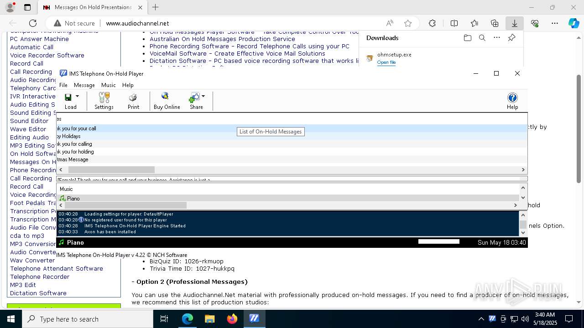Open a new tab in Edge
Image resolution: width=584 pixels, height=328 pixels.
pyautogui.click(x=156, y=7)
